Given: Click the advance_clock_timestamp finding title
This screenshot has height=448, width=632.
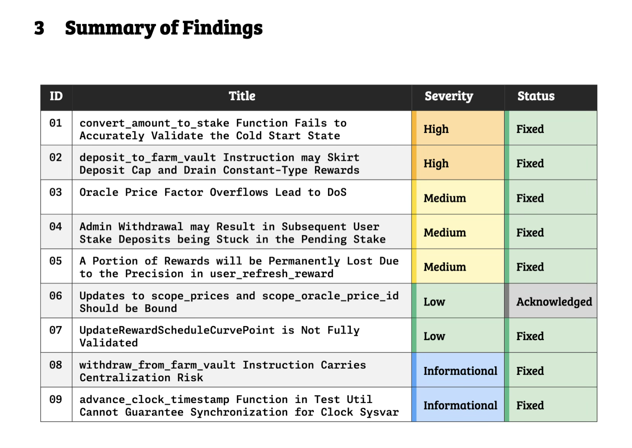Looking at the screenshot, I should point(239,406).
